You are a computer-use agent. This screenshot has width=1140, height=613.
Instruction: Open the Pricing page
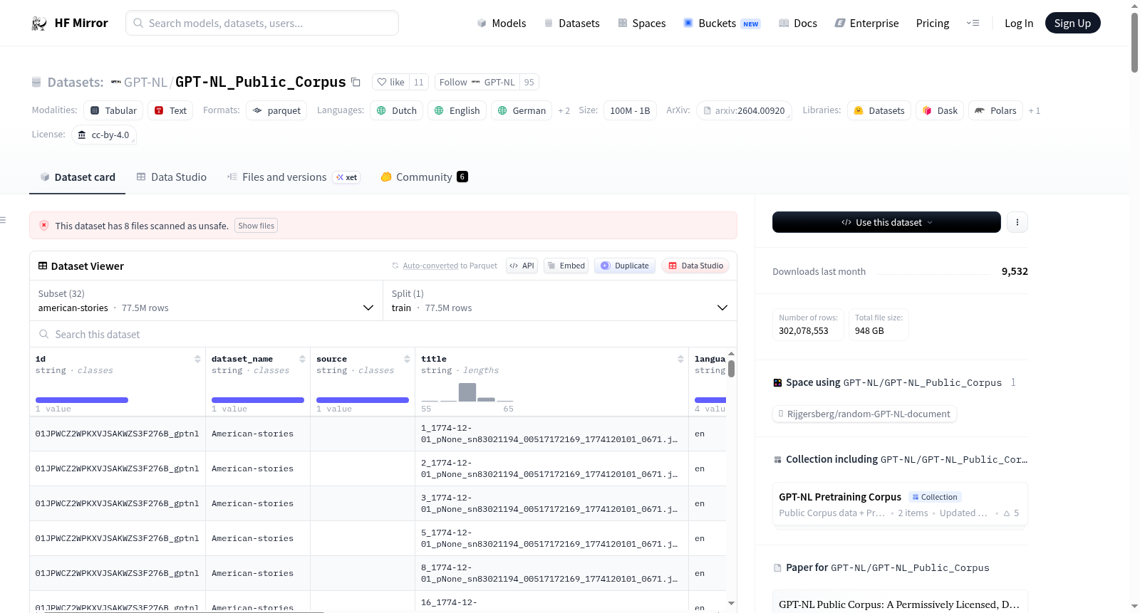pyautogui.click(x=933, y=23)
